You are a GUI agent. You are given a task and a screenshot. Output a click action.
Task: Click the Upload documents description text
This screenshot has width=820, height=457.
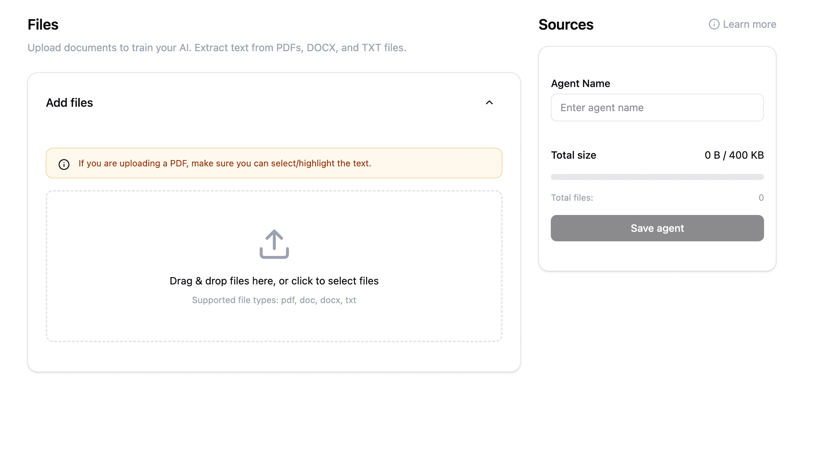tap(217, 48)
